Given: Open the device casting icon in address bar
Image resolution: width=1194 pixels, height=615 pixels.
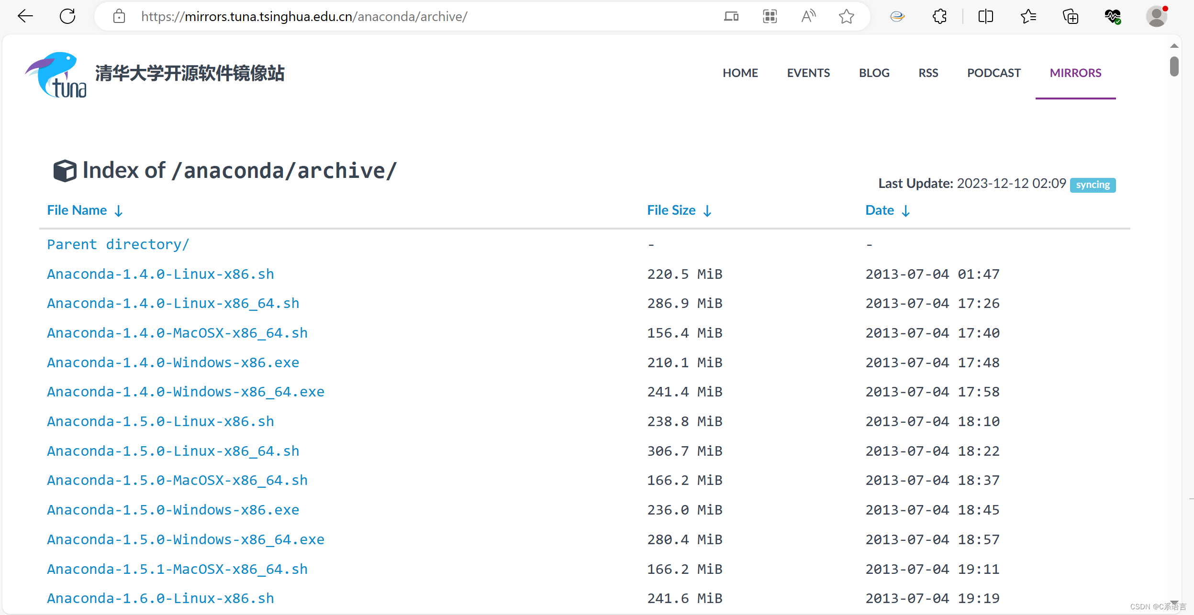Looking at the screenshot, I should [x=731, y=16].
